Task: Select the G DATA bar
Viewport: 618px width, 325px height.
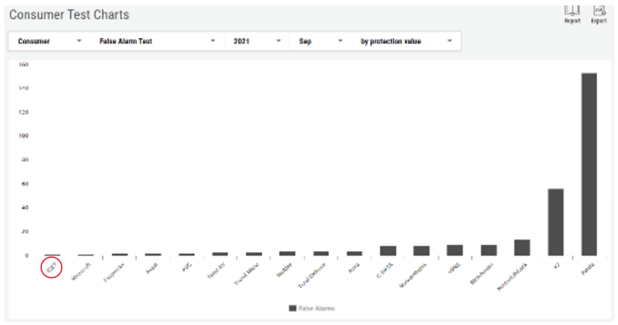Action: tap(388, 251)
